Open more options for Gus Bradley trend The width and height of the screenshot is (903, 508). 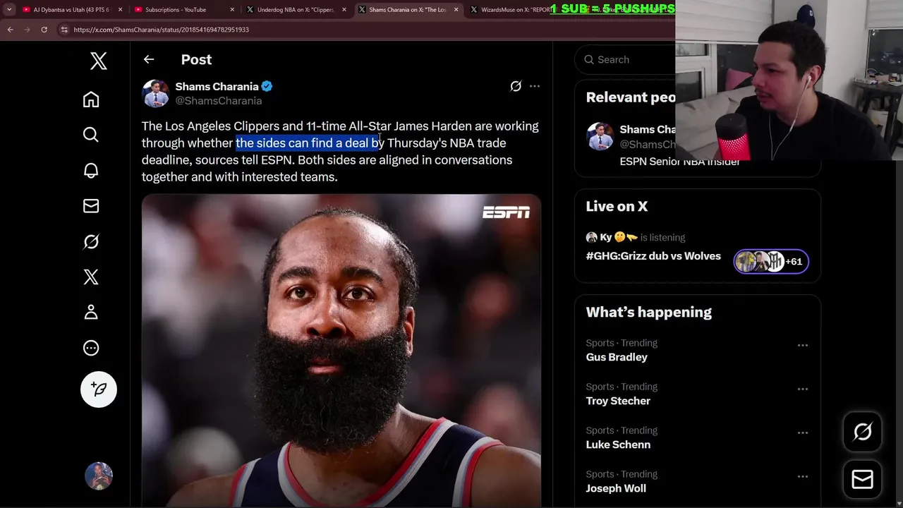pos(802,346)
